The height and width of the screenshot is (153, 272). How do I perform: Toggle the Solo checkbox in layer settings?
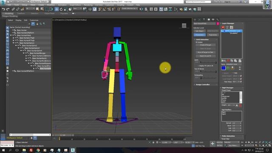(233, 73)
